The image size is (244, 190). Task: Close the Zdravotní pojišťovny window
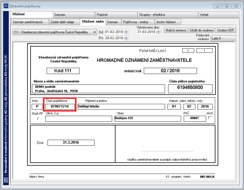pyautogui.click(x=236, y=6)
